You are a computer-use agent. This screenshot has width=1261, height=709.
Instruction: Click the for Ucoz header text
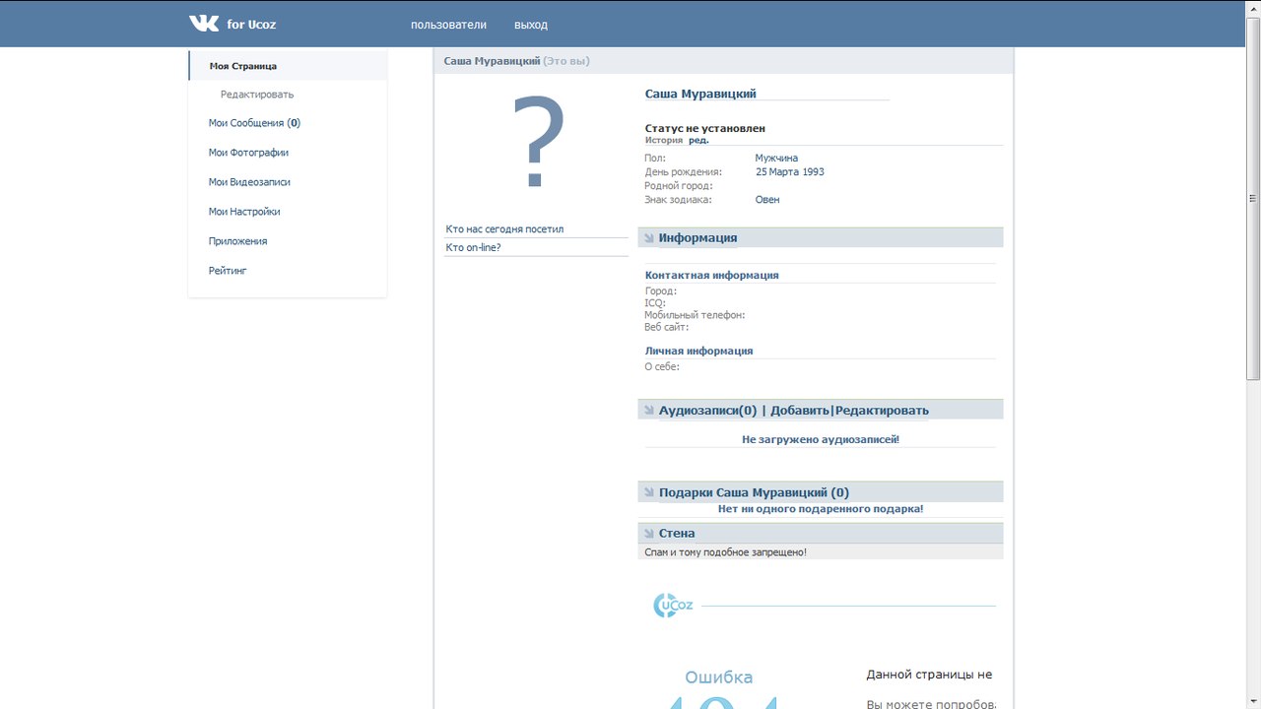[x=251, y=25]
